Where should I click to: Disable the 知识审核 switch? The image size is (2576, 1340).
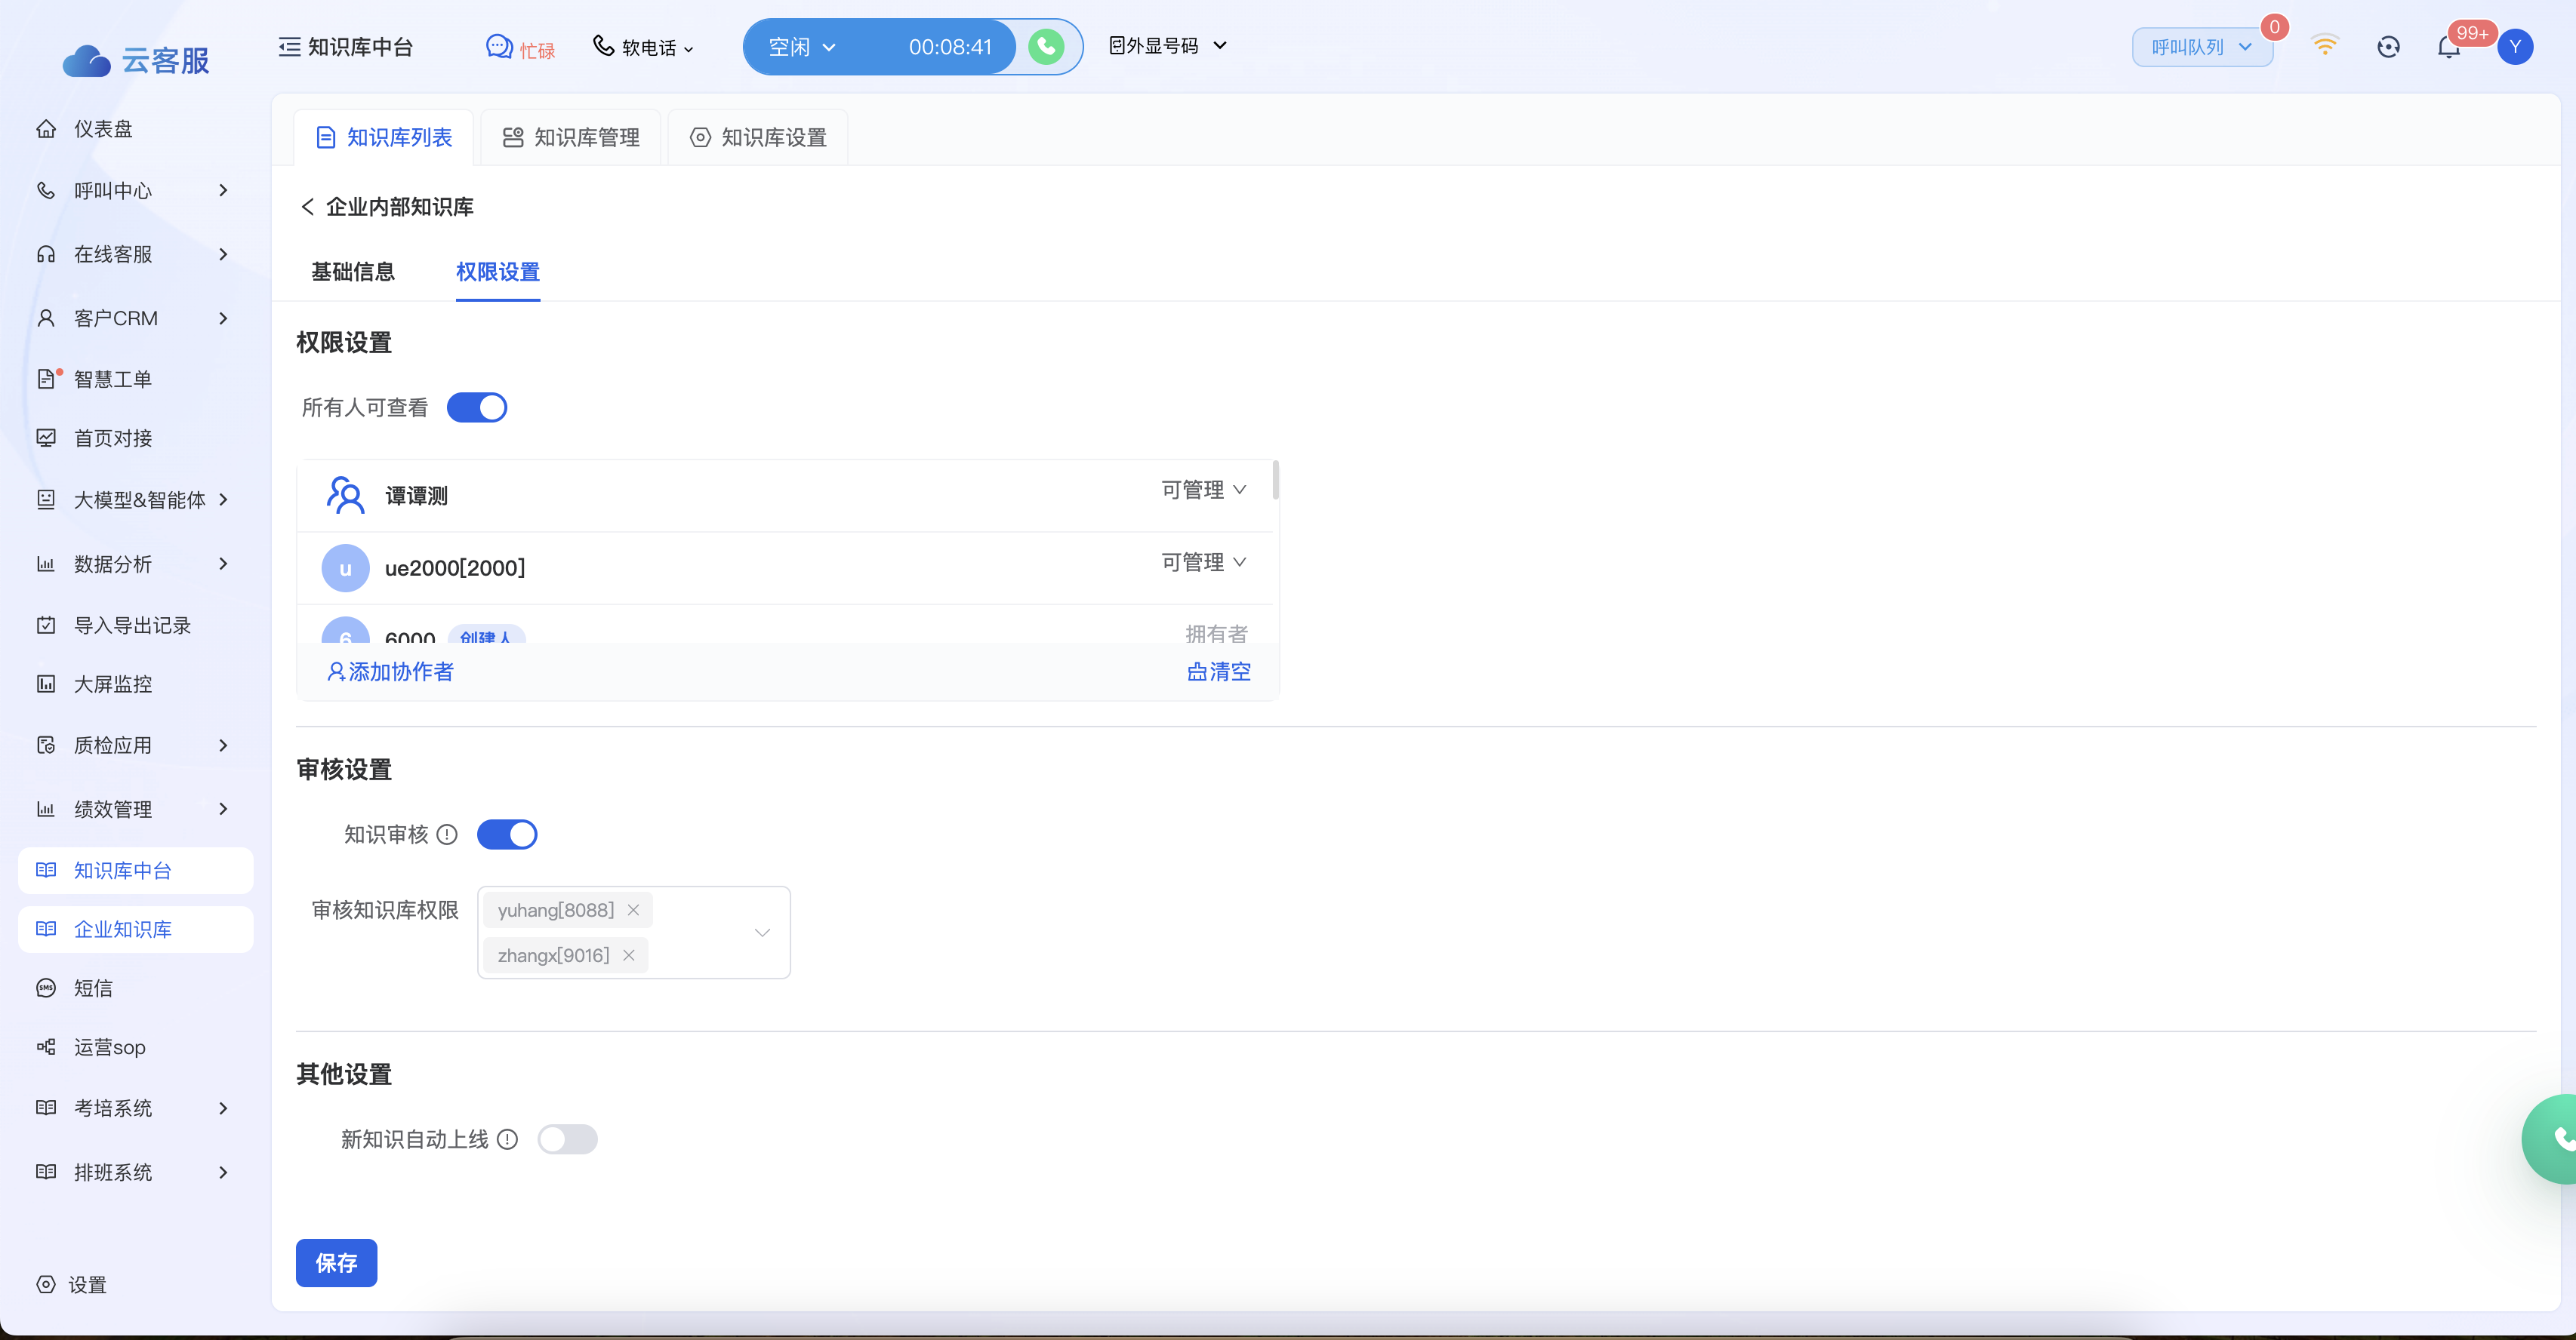[x=507, y=834]
